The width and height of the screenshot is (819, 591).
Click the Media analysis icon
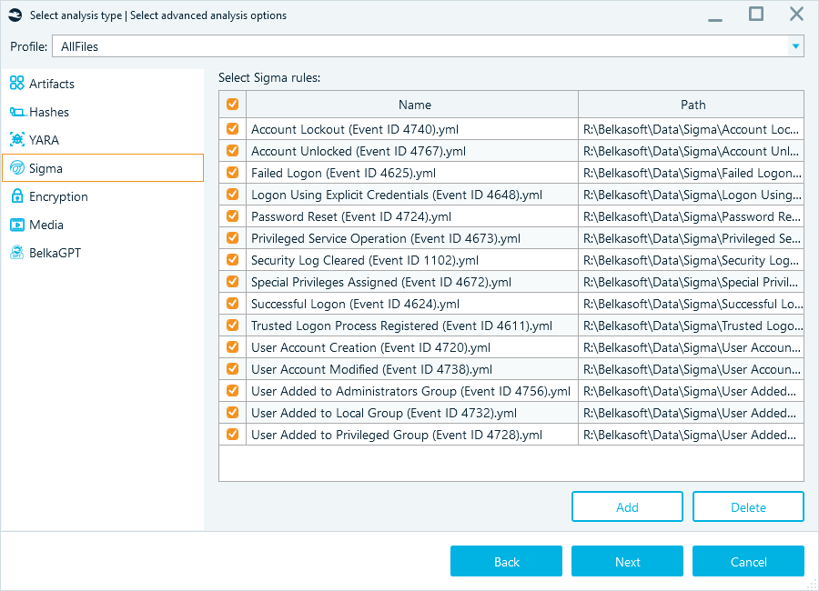[x=16, y=225]
